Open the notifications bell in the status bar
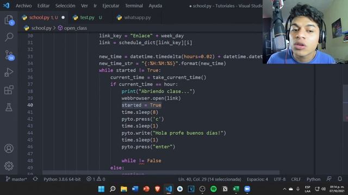Screen dimensions: 348x195 click(x=339, y=179)
